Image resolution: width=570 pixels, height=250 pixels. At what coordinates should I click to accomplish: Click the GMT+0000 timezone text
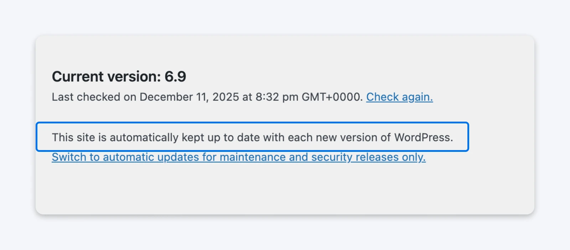331,97
